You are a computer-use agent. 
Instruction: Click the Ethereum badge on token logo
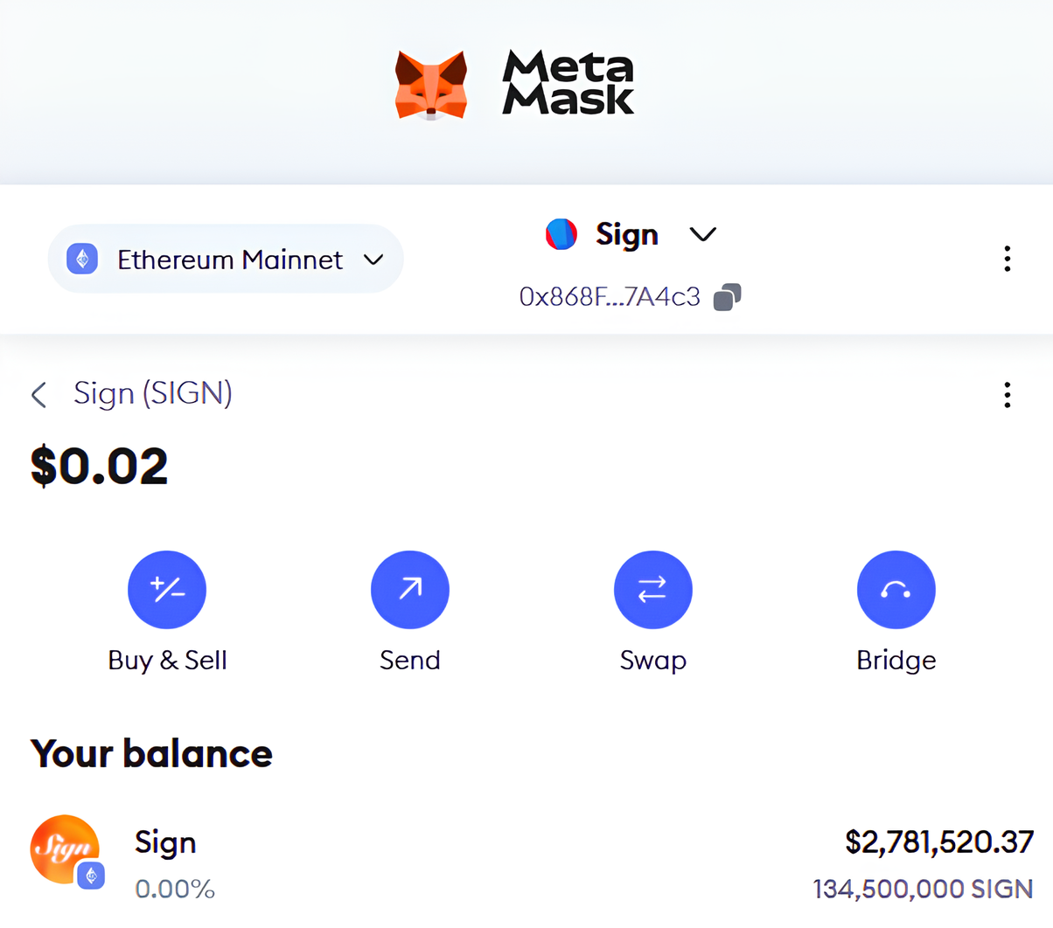point(91,875)
